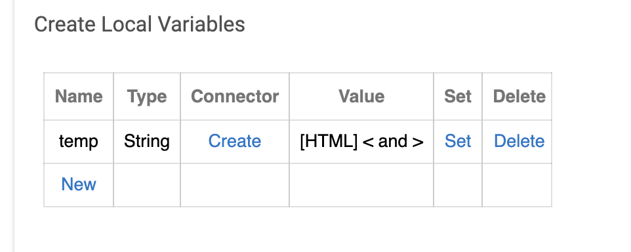Viewport: 631px width, 252px height.
Task: Select the Type column header
Action: 147,96
